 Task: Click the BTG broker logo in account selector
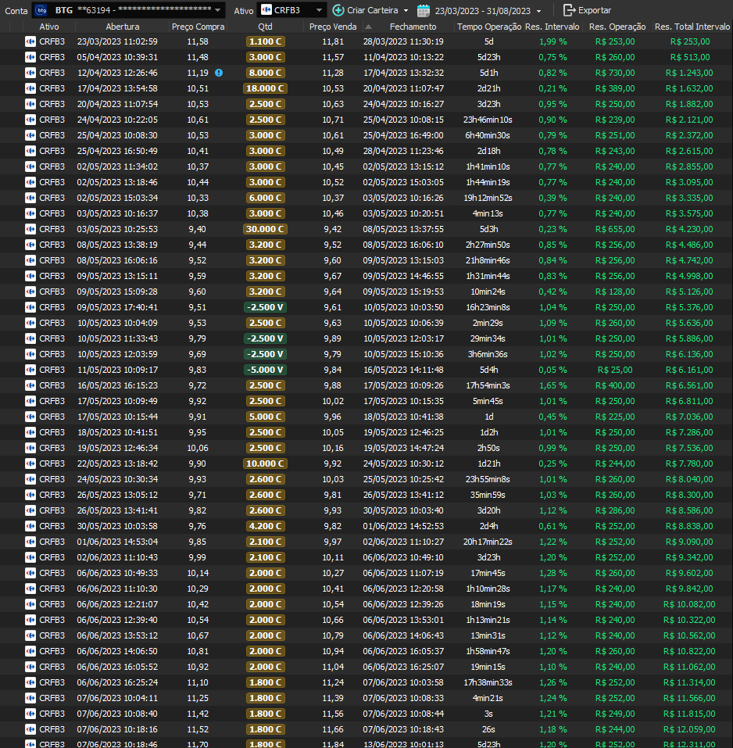coord(41,10)
